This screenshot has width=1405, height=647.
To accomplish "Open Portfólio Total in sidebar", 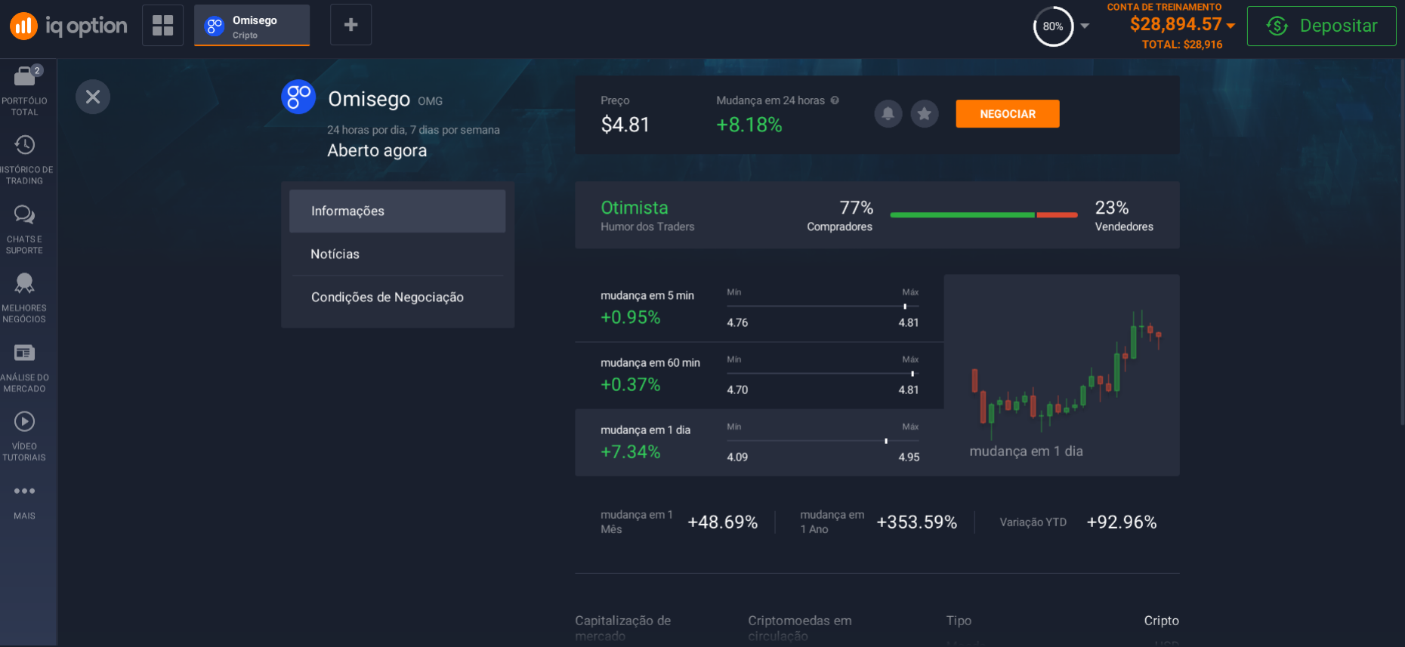I will pos(24,91).
